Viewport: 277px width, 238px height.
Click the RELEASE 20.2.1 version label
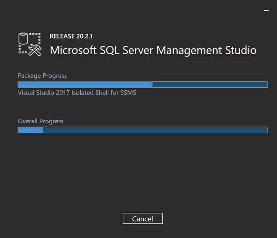coord(71,36)
